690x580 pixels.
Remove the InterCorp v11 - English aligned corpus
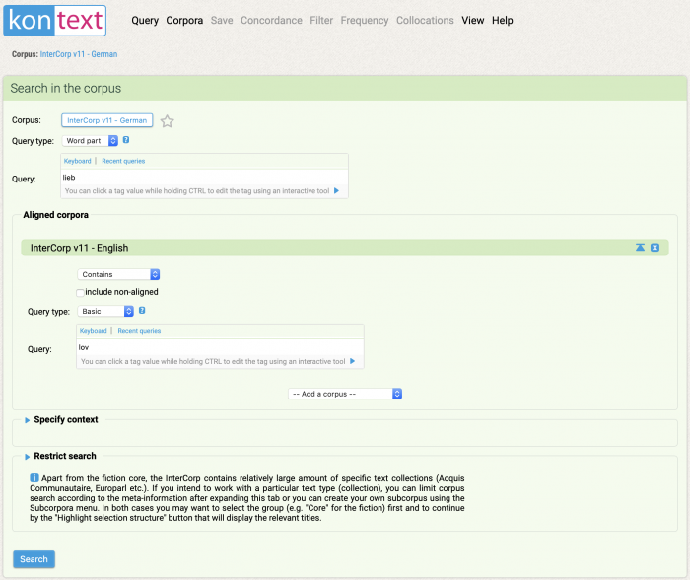(655, 248)
